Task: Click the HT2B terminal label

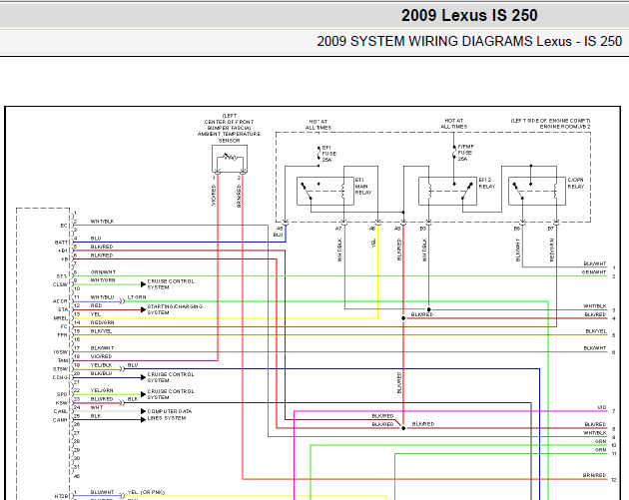Action: tap(61, 496)
